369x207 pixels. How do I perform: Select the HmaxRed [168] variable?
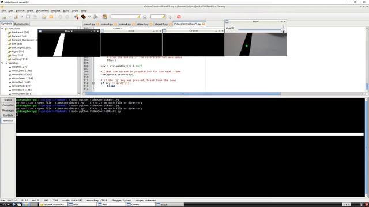[x=21, y=82]
